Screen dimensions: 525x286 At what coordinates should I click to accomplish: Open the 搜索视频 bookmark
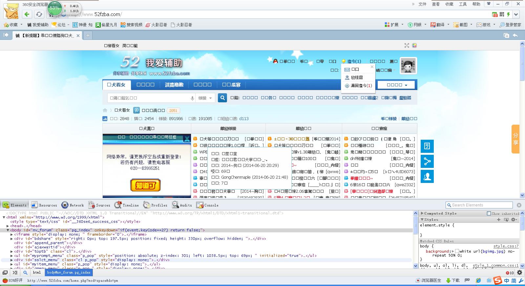click(131, 25)
